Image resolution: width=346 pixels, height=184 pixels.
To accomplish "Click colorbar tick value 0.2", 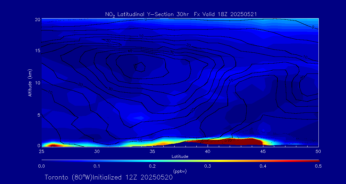I will 152,166.
